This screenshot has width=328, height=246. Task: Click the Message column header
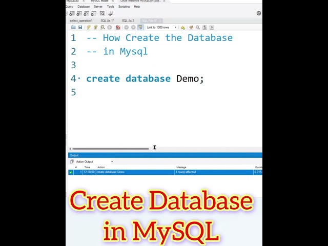pos(181,167)
